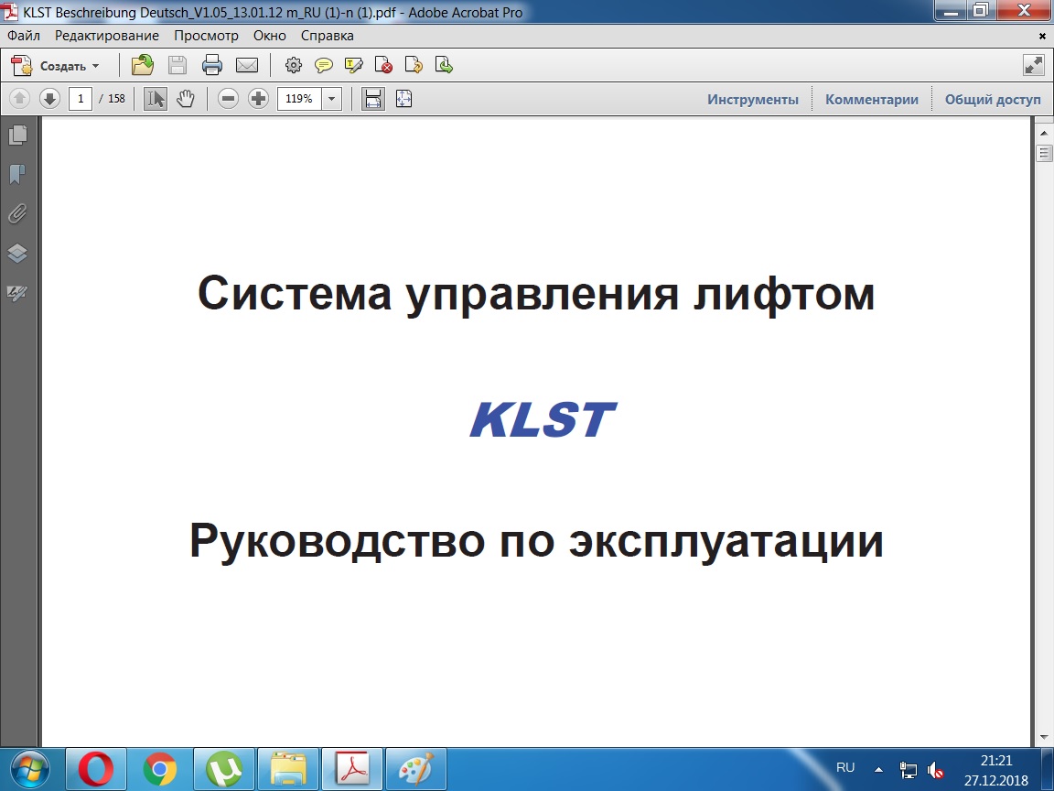The image size is (1054, 791).
Task: Click the RU language indicator
Action: (x=845, y=768)
